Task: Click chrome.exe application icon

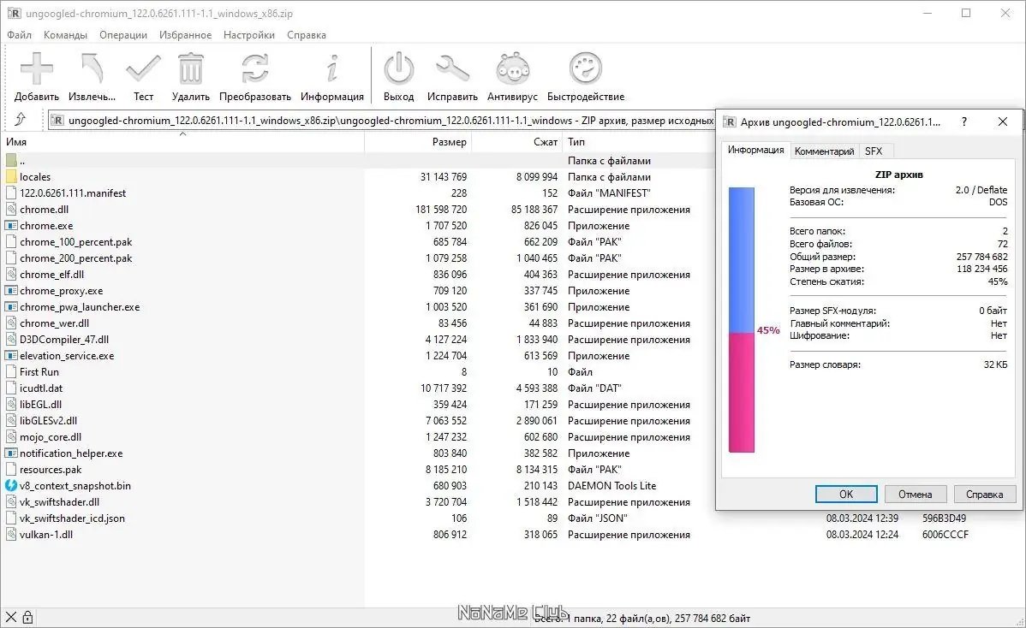Action: pyautogui.click(x=11, y=226)
